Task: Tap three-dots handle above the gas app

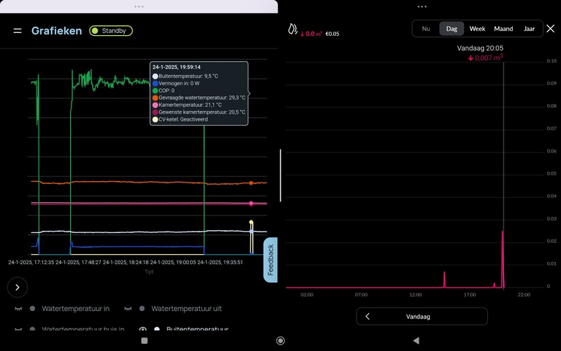Action: [422, 6]
